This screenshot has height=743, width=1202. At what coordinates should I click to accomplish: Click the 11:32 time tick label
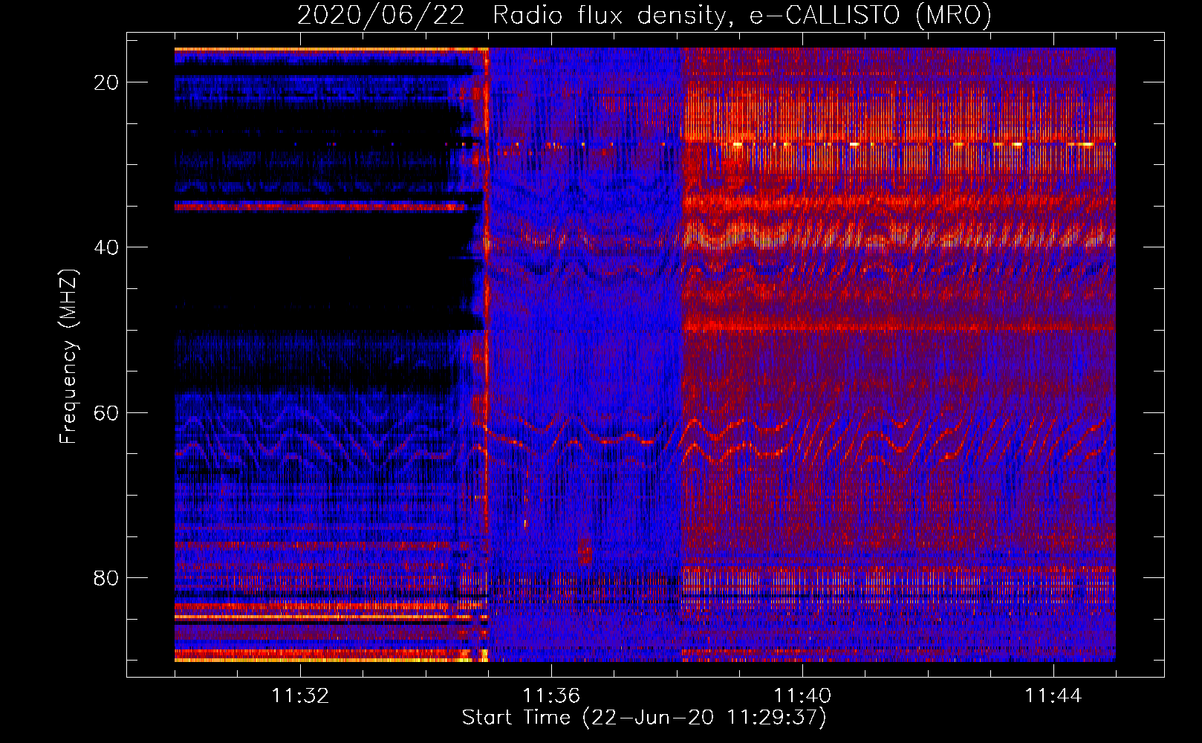coord(300,696)
